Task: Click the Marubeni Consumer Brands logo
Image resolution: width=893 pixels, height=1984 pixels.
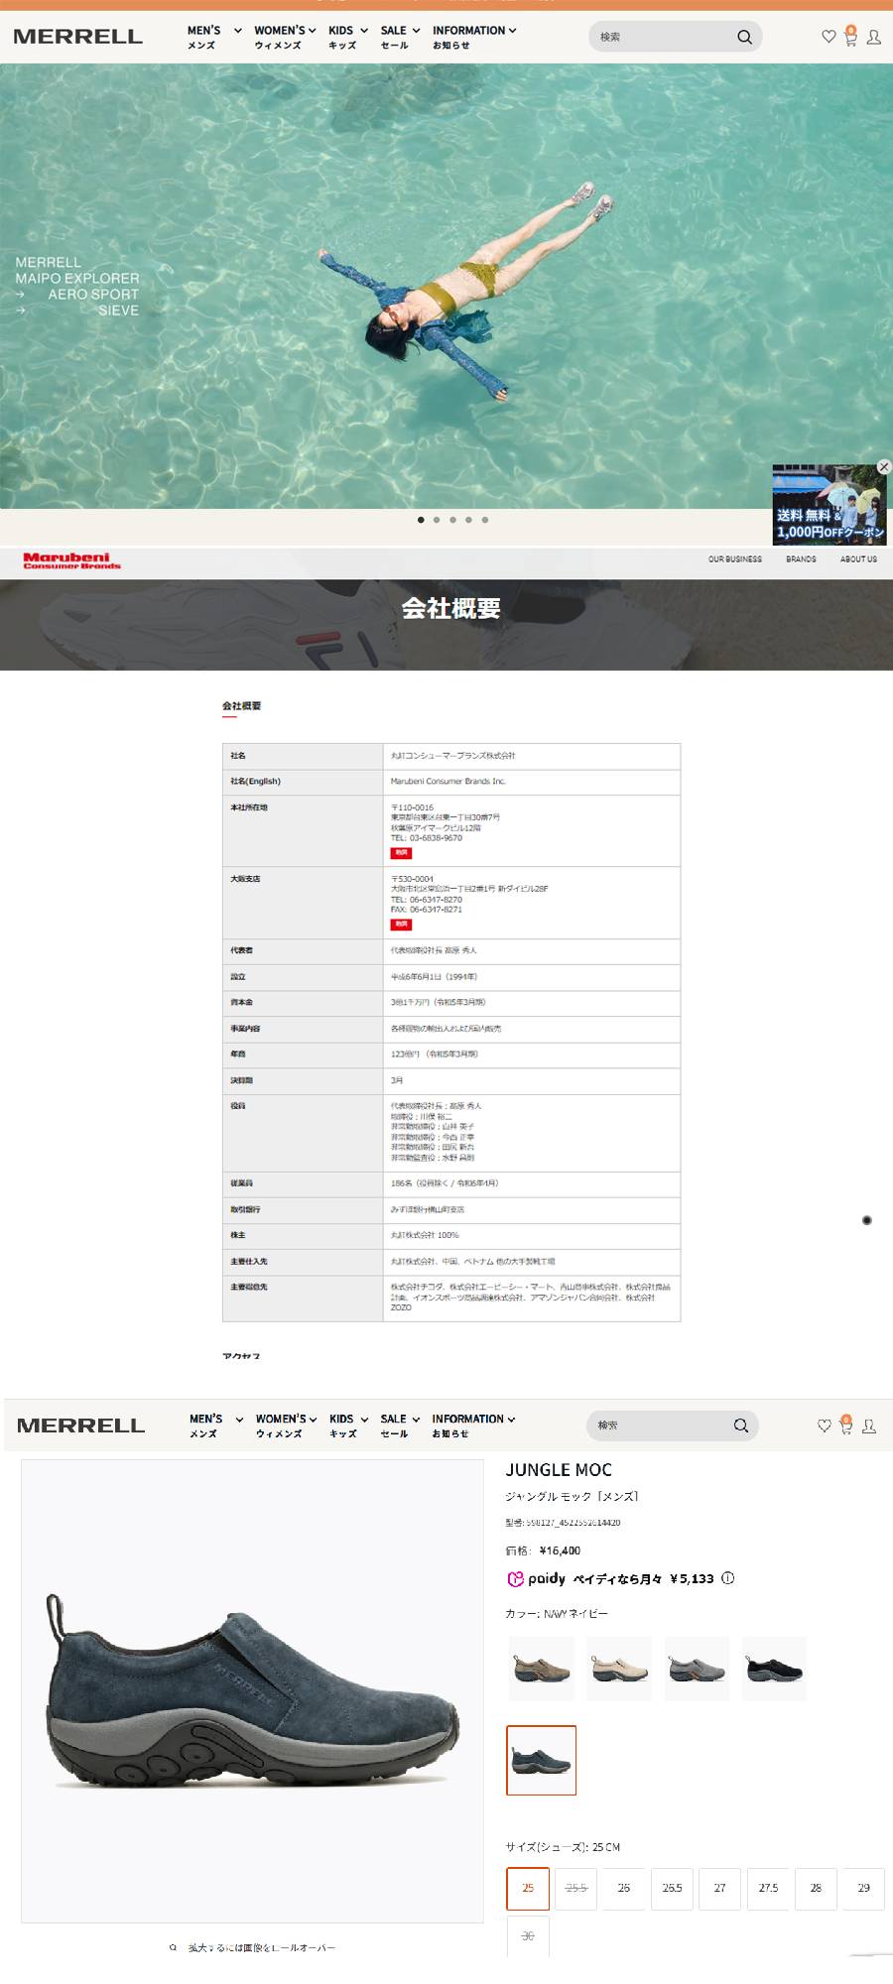Action: tap(71, 560)
